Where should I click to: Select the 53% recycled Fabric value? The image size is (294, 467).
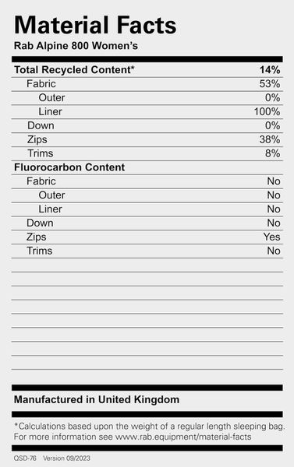270,84
